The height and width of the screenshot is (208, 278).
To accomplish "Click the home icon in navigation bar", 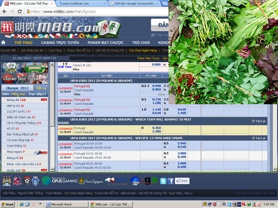I will click(3, 43).
